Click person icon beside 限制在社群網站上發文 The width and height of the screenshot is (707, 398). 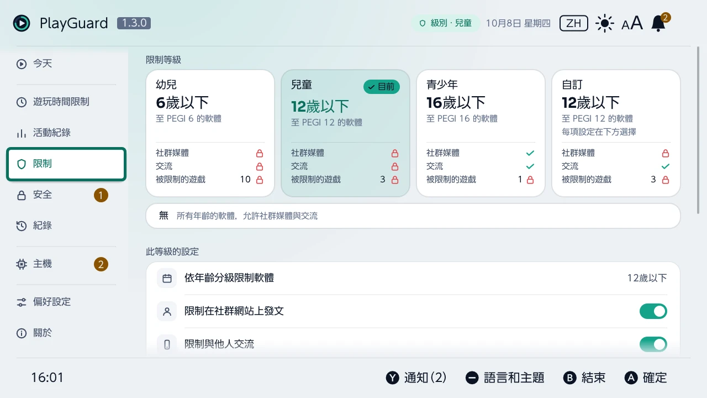(167, 311)
